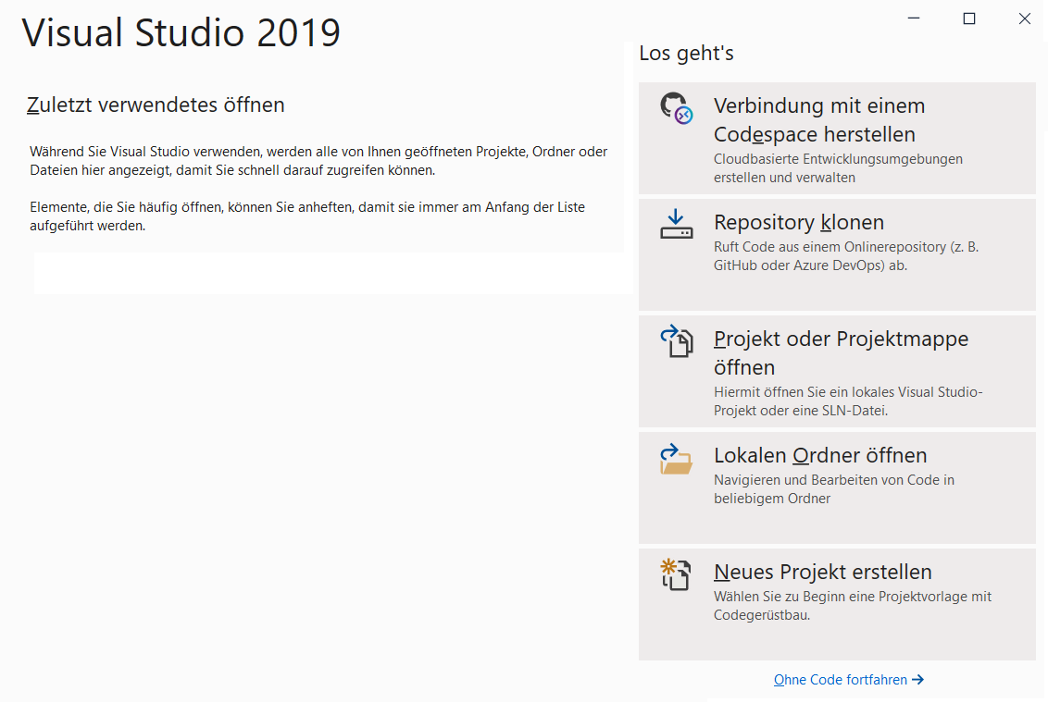Click the Projekt oder Projektmappe öffnen icon

(676, 342)
